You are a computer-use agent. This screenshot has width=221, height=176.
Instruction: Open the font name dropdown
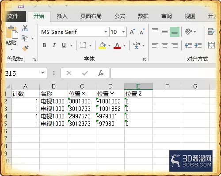click(x=106, y=32)
